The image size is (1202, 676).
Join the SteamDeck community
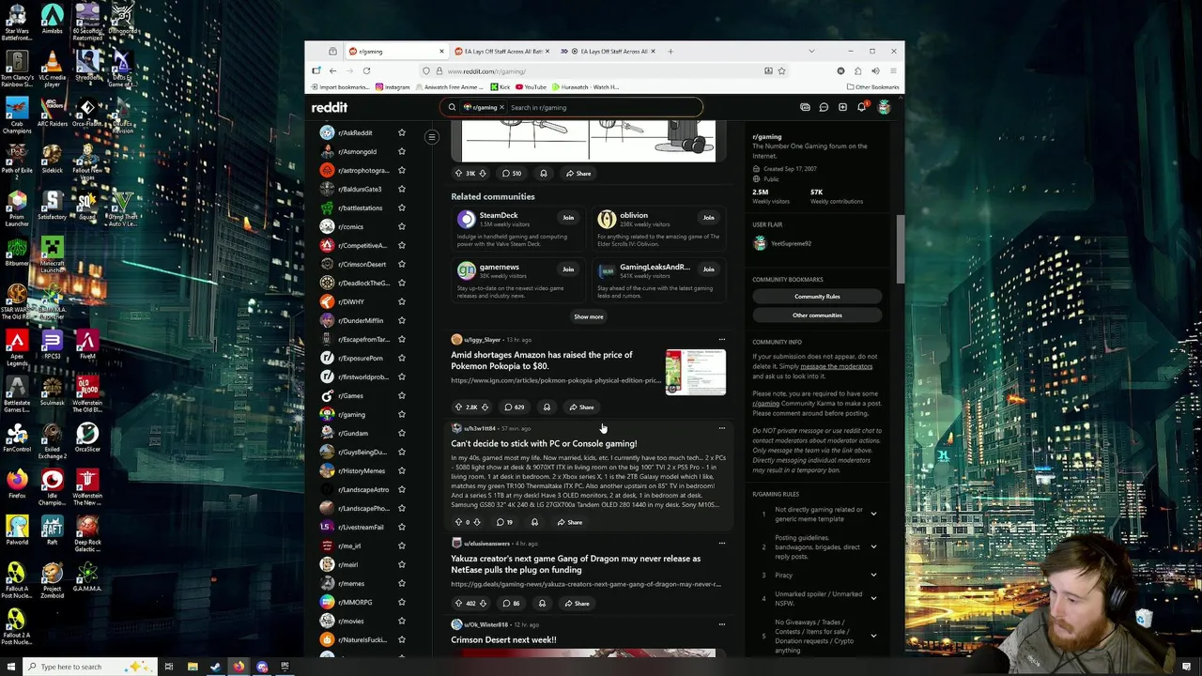click(x=568, y=218)
